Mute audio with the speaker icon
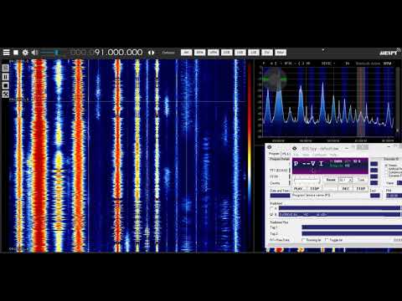 click(x=34, y=53)
